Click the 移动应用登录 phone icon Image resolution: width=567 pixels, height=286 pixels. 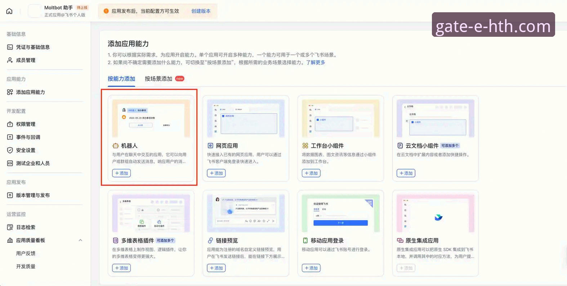[x=305, y=241]
